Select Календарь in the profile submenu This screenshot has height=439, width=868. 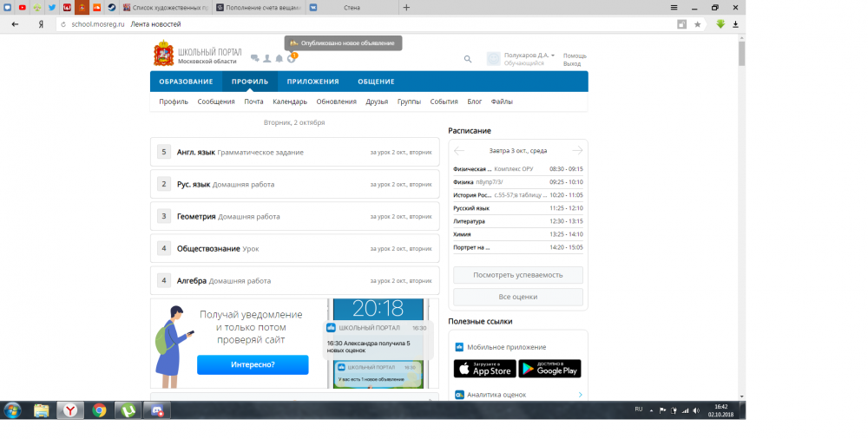(x=290, y=102)
